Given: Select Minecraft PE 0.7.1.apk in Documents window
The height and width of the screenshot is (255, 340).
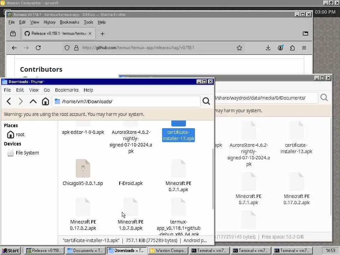Looking at the screenshot, I should (248, 189).
